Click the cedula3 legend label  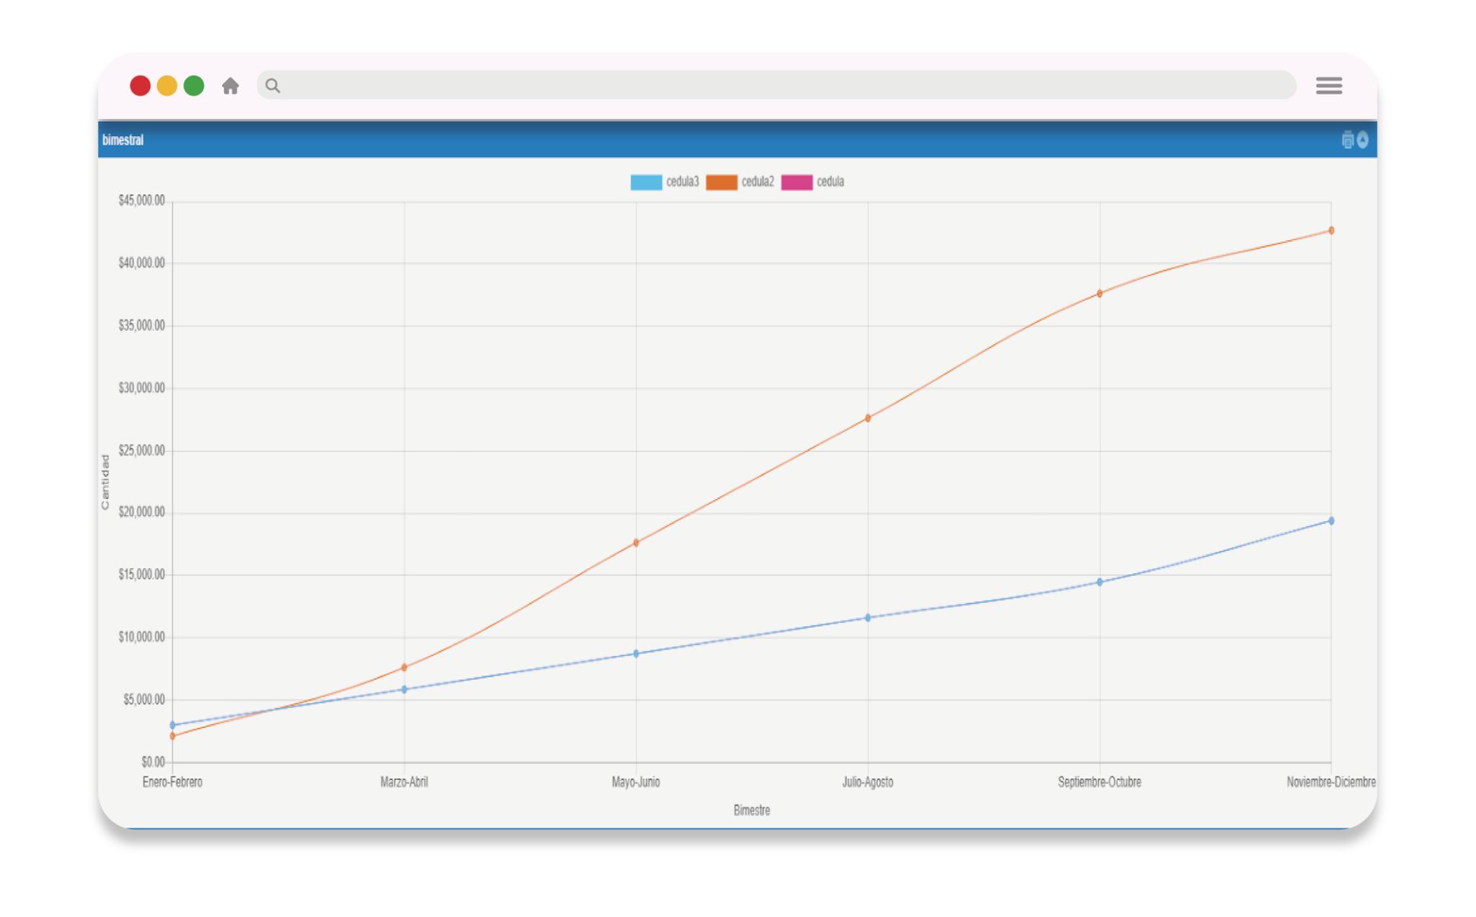[683, 182]
